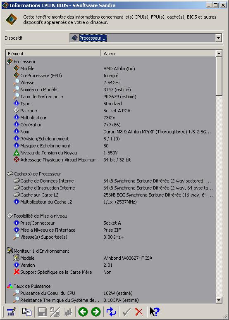
Task: Select the Cache(s) de Processeur heading
Action: click(x=37, y=174)
